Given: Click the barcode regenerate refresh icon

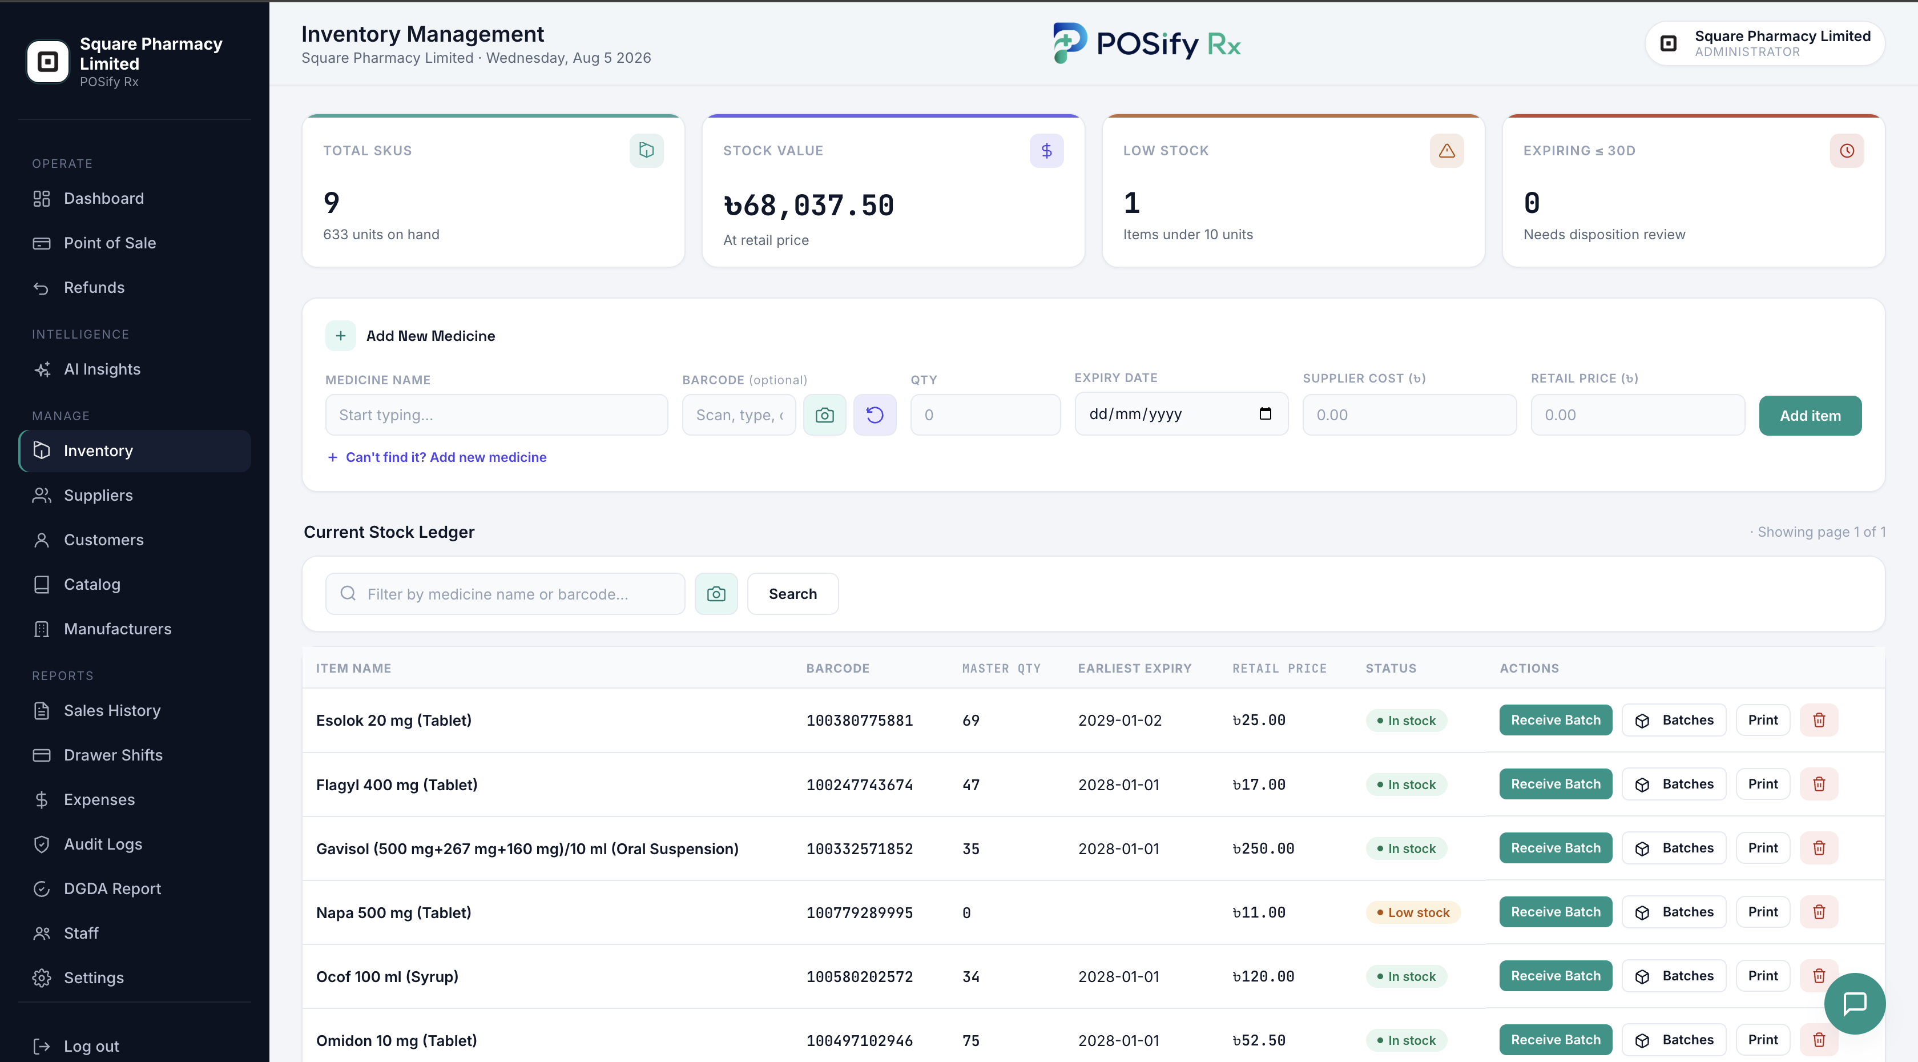Looking at the screenshot, I should pyautogui.click(x=875, y=415).
